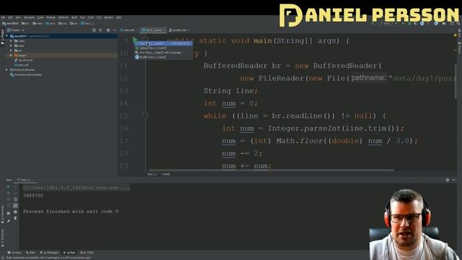This screenshot has width=462, height=260.
Task: Click the green rerun icon in Run panel
Action: click(x=8, y=186)
